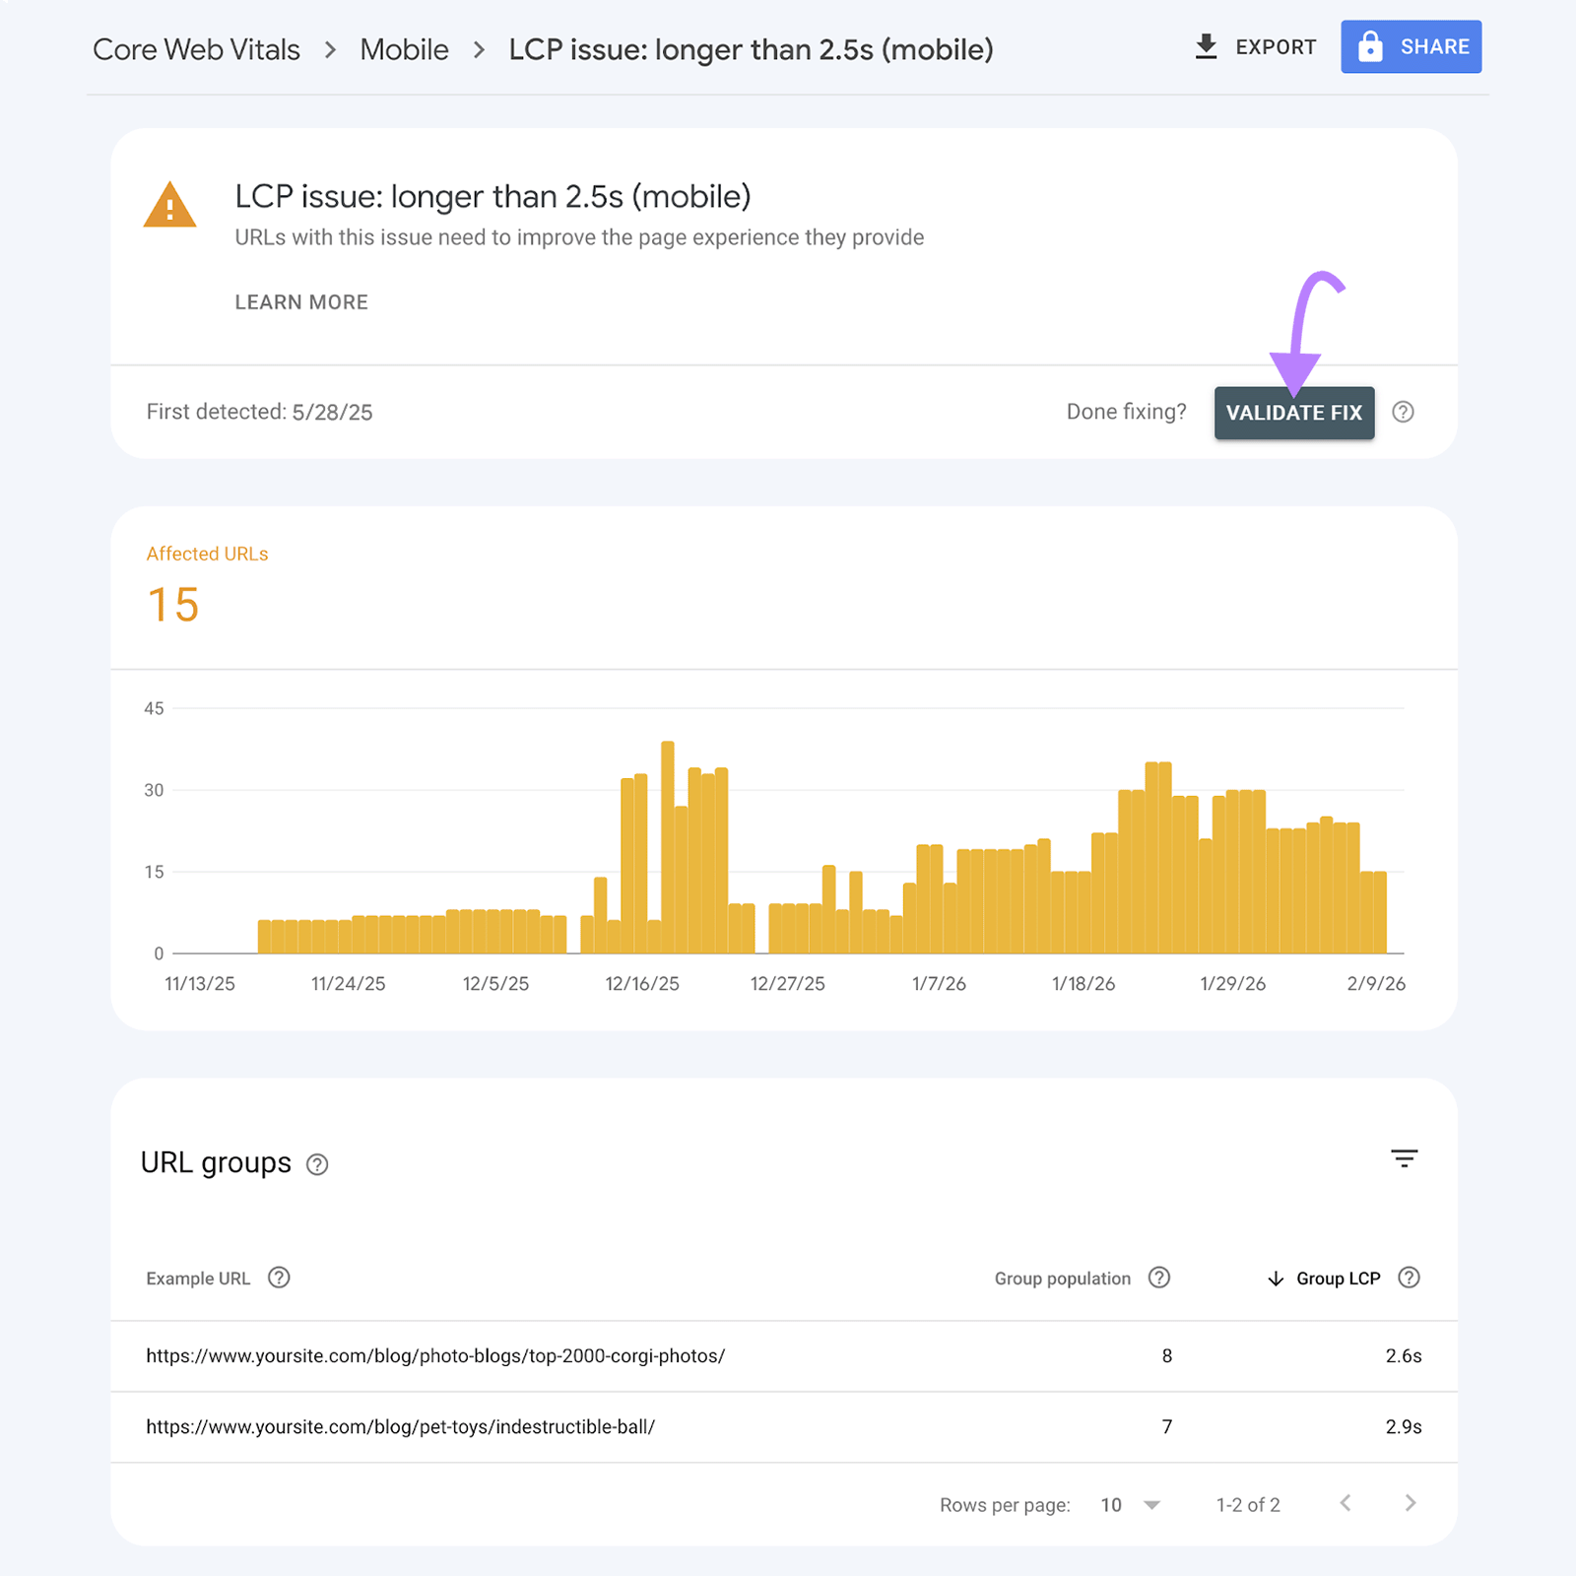Open the Example URL help icon
1576x1576 pixels.
pos(279,1278)
